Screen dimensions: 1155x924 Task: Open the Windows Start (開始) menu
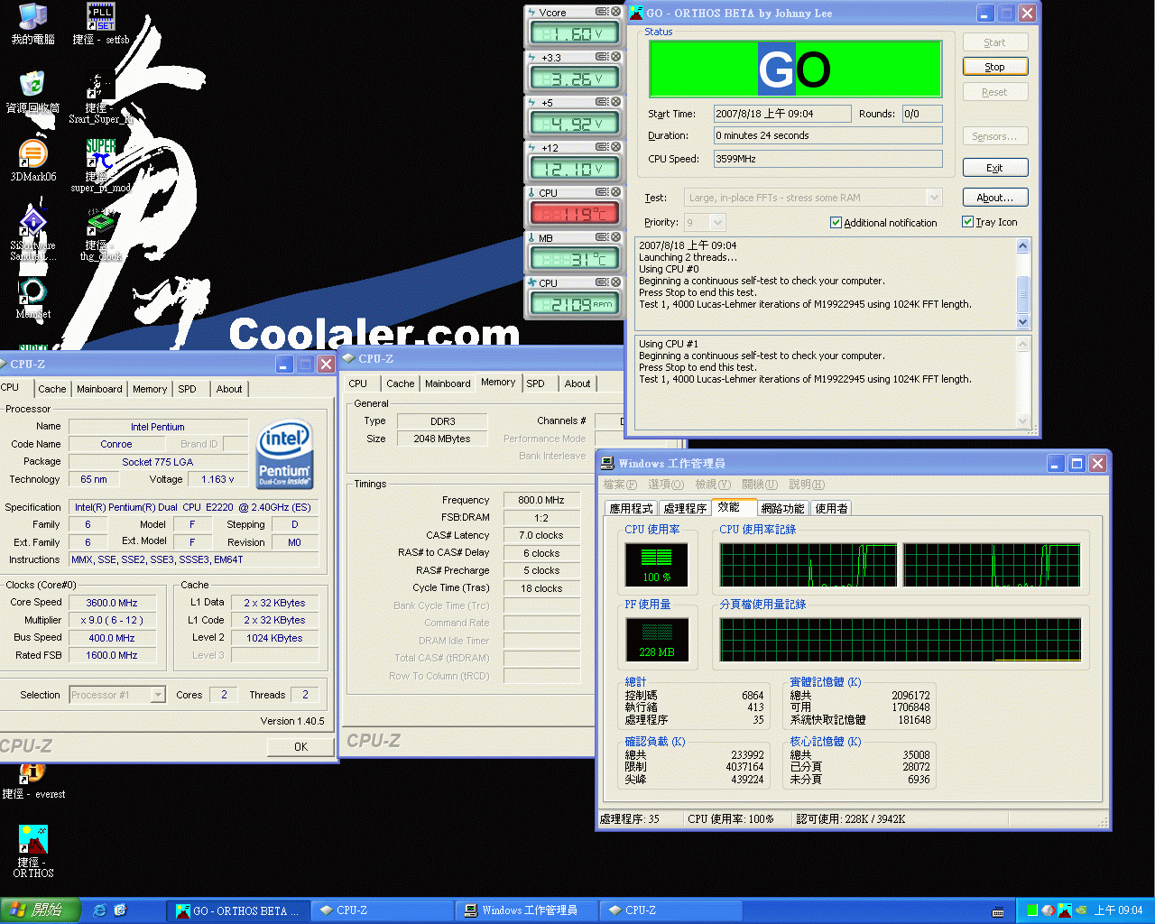pyautogui.click(x=41, y=910)
